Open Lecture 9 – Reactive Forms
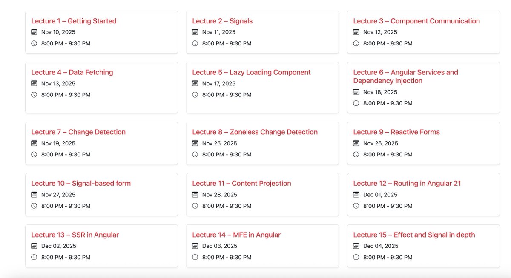Screen dimensions: 511x278 [396, 132]
